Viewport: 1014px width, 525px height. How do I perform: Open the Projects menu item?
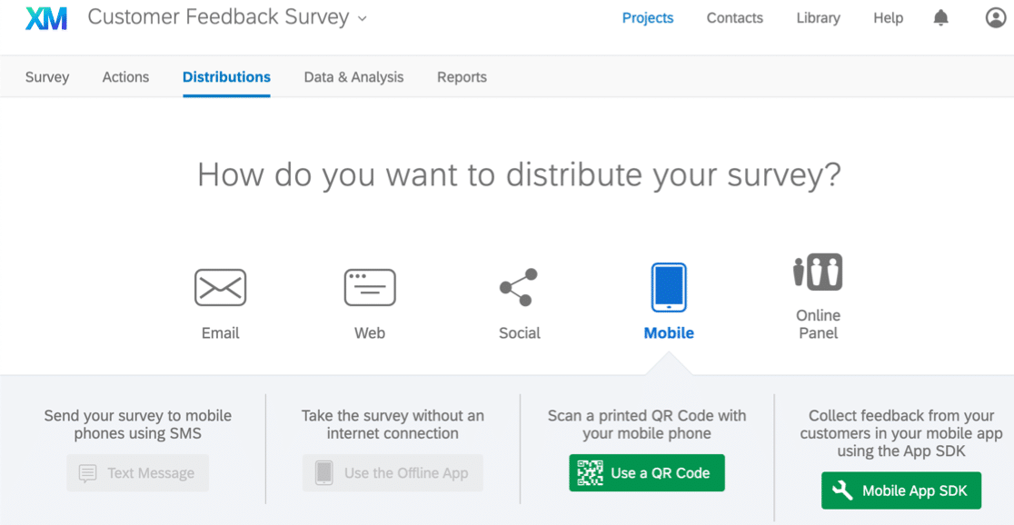[648, 18]
